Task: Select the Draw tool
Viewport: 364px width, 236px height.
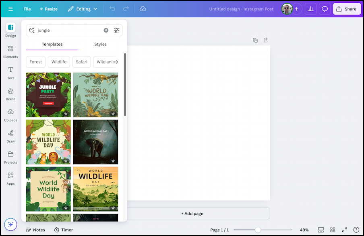Action: point(10,136)
